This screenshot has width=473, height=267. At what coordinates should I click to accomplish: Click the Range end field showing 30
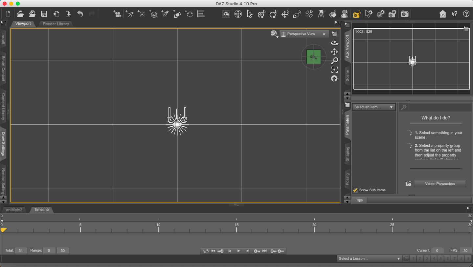tap(63, 251)
